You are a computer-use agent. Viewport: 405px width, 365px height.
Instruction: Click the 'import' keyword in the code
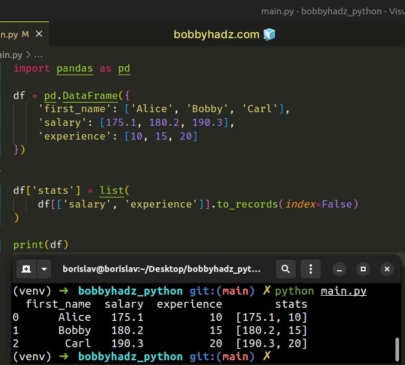(x=32, y=69)
